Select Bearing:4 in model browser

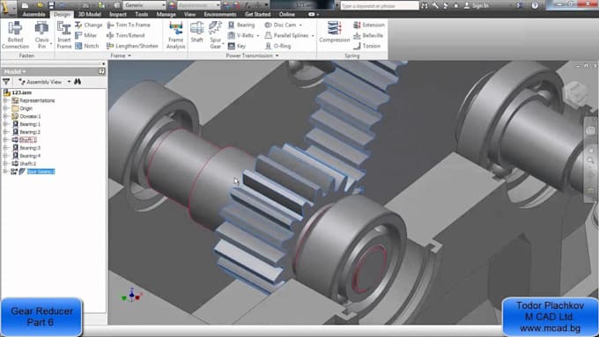tap(30, 156)
